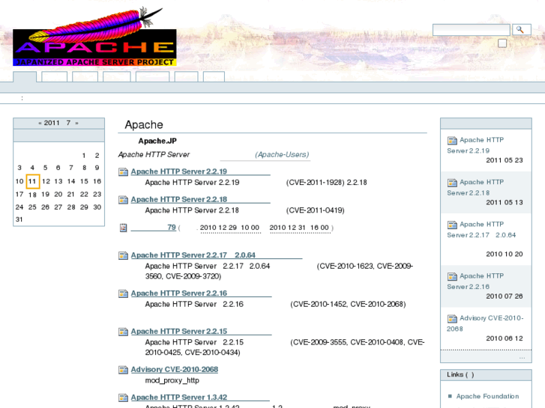Image resolution: width=545 pixels, height=408 pixels.
Task: Open sidebar item Advisory CVE-2010-2068
Action: 485,323
